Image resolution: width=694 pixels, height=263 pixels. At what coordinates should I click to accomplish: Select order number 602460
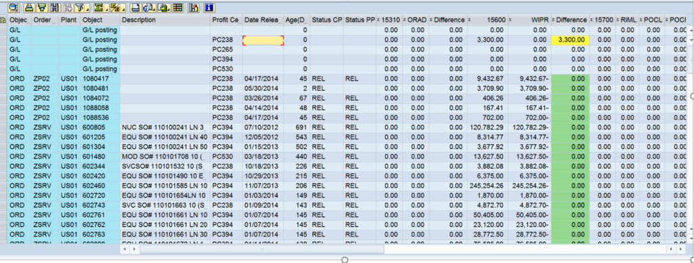[100, 186]
